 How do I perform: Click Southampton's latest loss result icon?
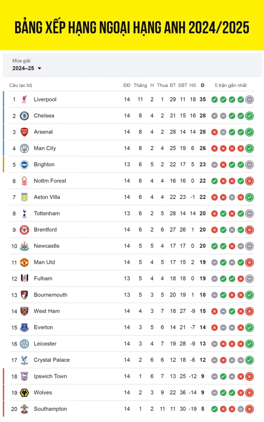[x=250, y=409]
